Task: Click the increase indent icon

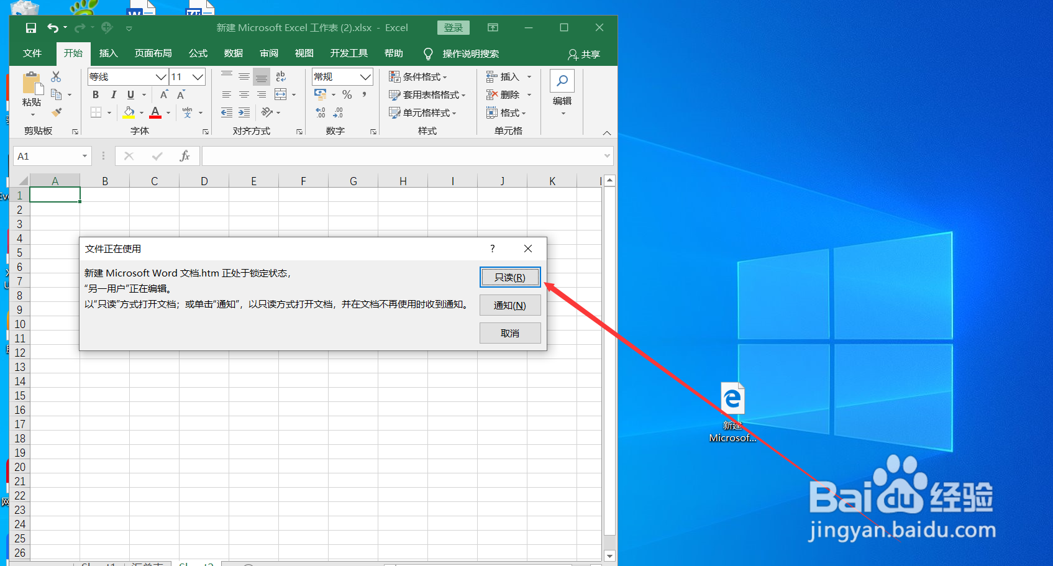Action: (244, 112)
